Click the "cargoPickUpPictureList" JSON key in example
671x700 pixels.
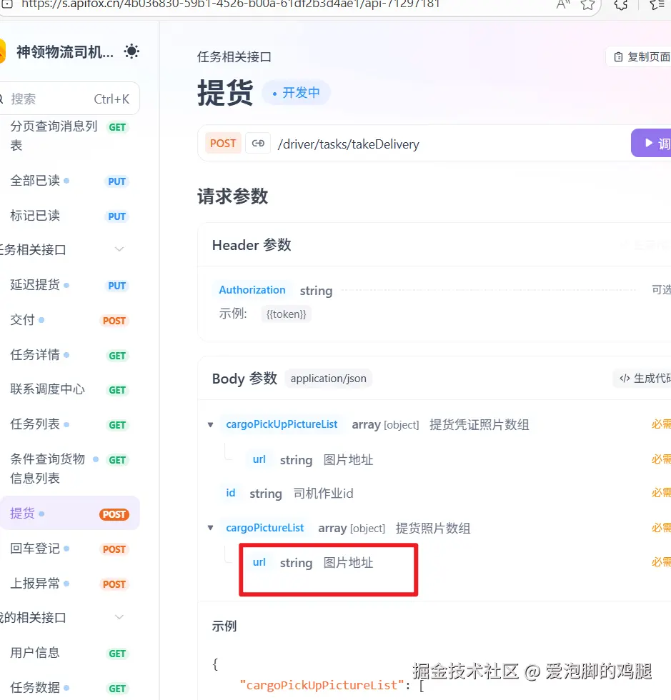(x=322, y=685)
